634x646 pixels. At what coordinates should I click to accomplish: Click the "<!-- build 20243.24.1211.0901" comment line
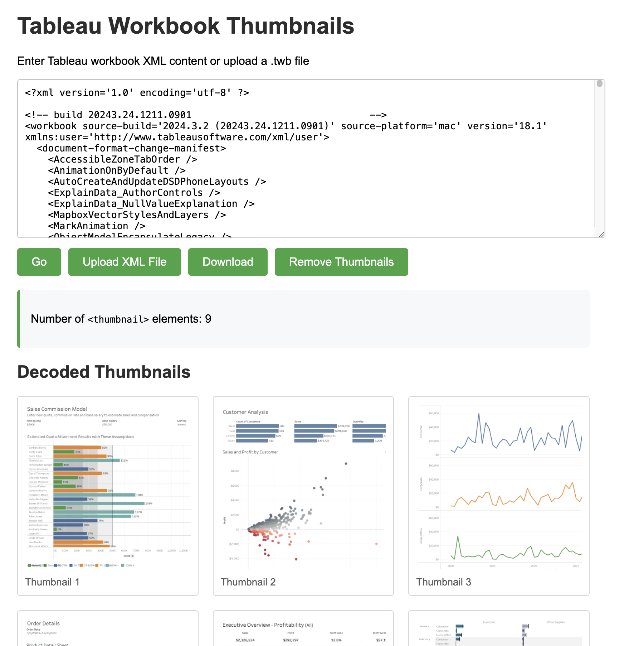click(206, 115)
